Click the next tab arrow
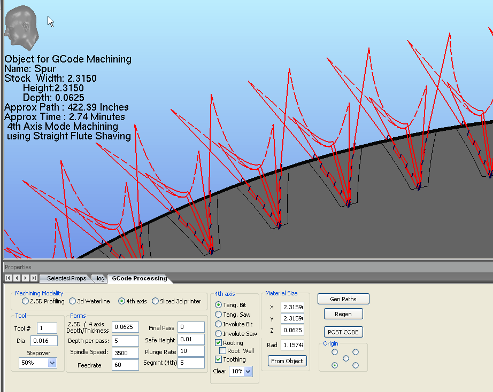This screenshot has height=392, width=493. coord(25,278)
